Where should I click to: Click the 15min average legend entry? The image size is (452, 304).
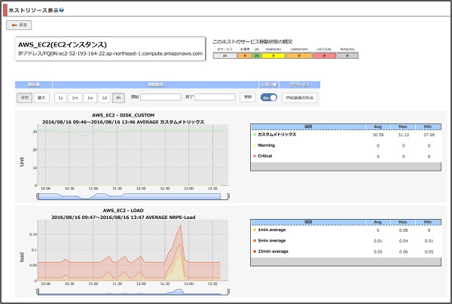pyautogui.click(x=270, y=251)
